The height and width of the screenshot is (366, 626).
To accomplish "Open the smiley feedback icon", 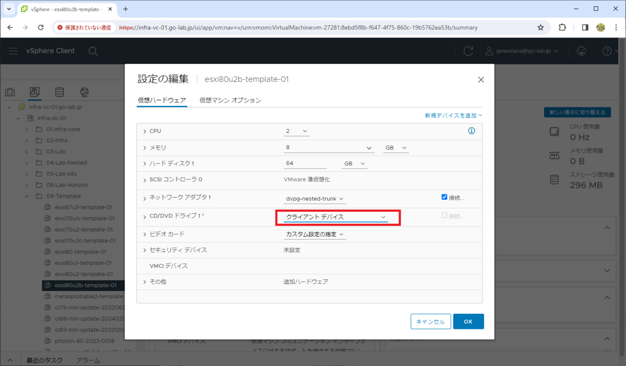I will 581,51.
